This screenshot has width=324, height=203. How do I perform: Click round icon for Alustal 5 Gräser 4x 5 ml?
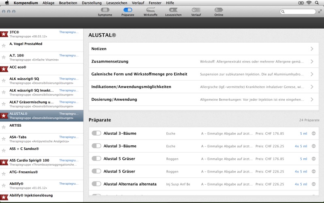point(313,171)
